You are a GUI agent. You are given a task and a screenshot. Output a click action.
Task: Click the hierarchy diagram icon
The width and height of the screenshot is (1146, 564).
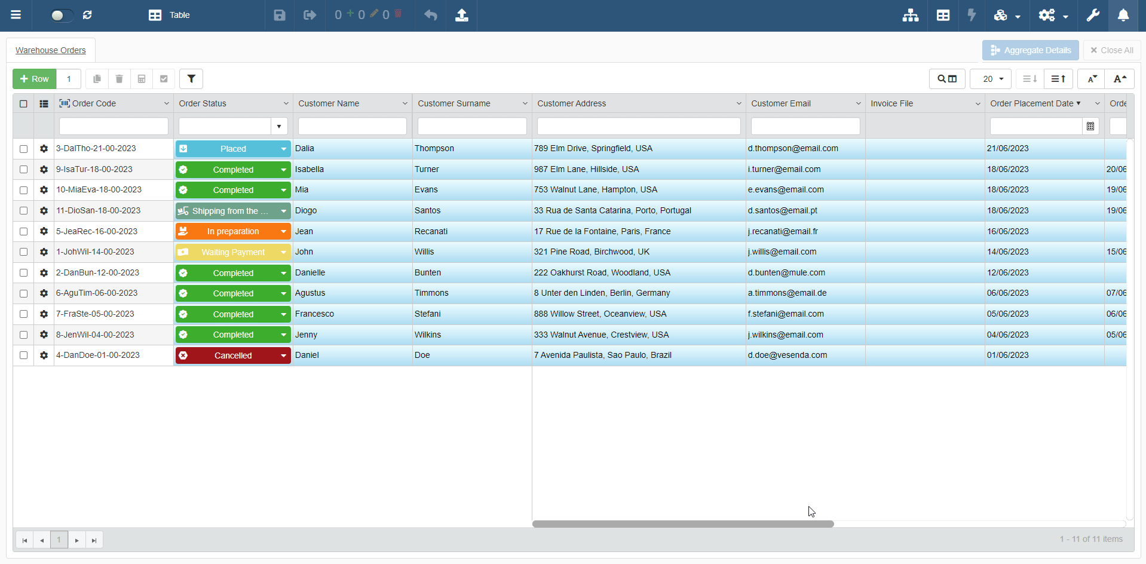[910, 15]
